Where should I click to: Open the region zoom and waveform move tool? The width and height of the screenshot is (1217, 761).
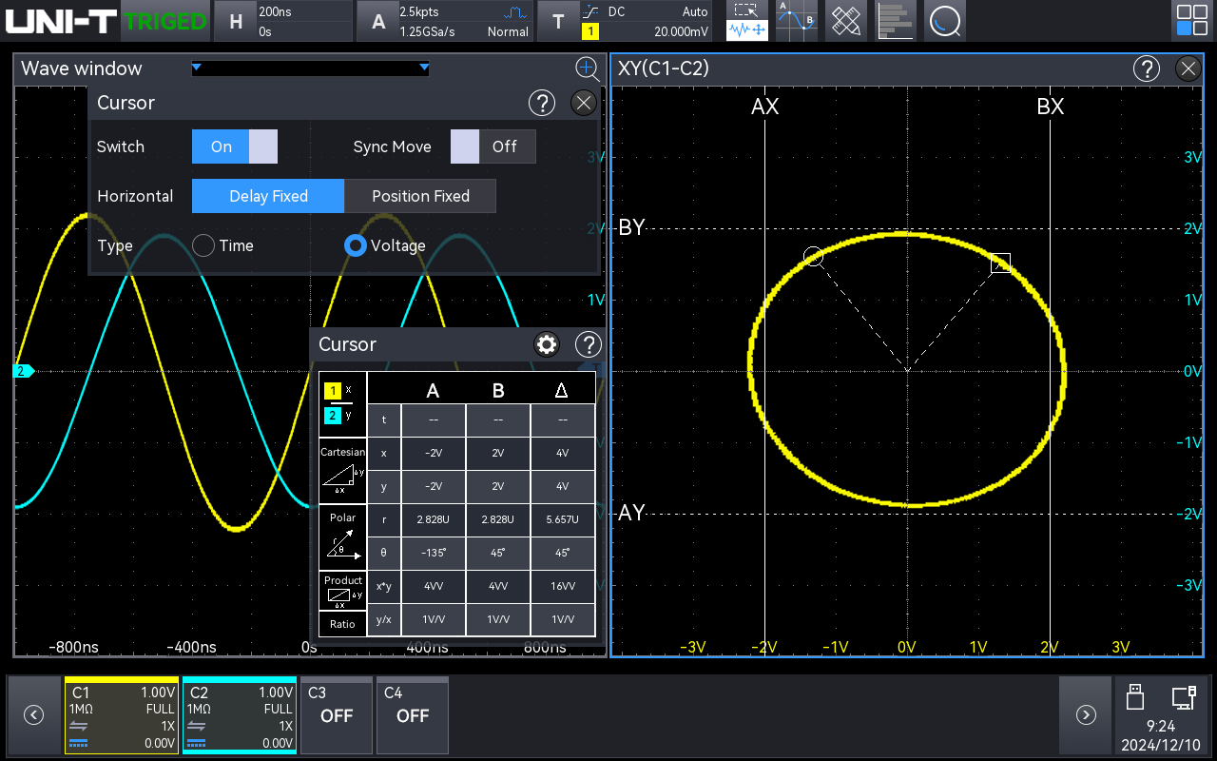click(x=747, y=21)
